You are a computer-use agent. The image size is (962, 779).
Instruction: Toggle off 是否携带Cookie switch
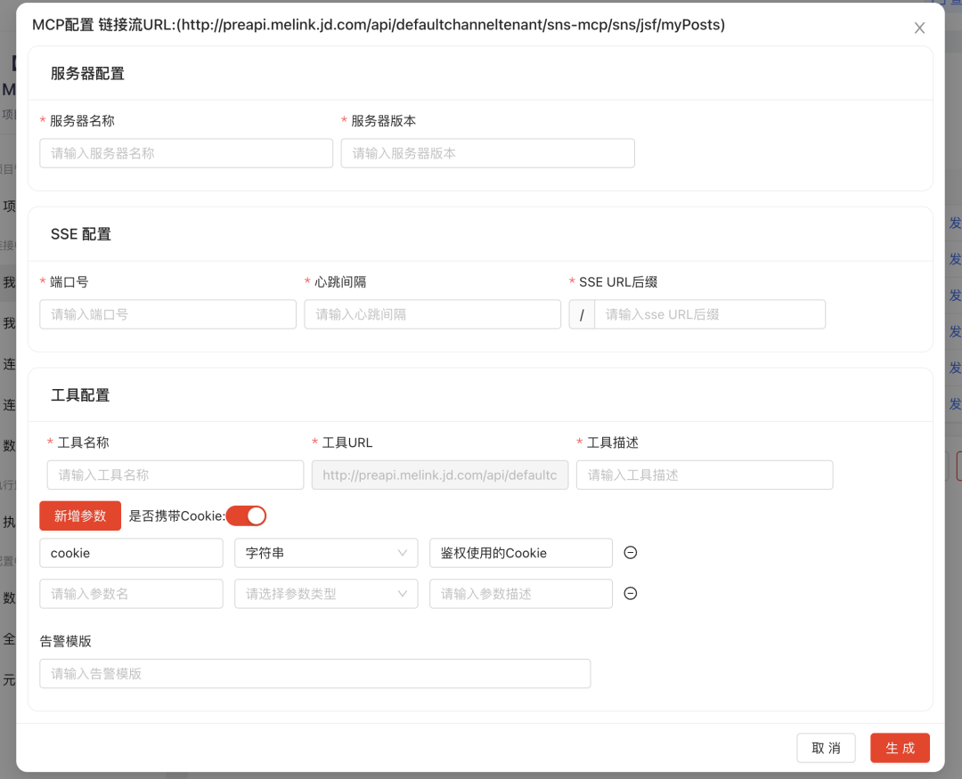pos(246,515)
